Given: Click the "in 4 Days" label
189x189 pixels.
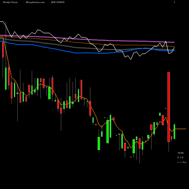Looking at the screenshot, I should click(182, 162).
